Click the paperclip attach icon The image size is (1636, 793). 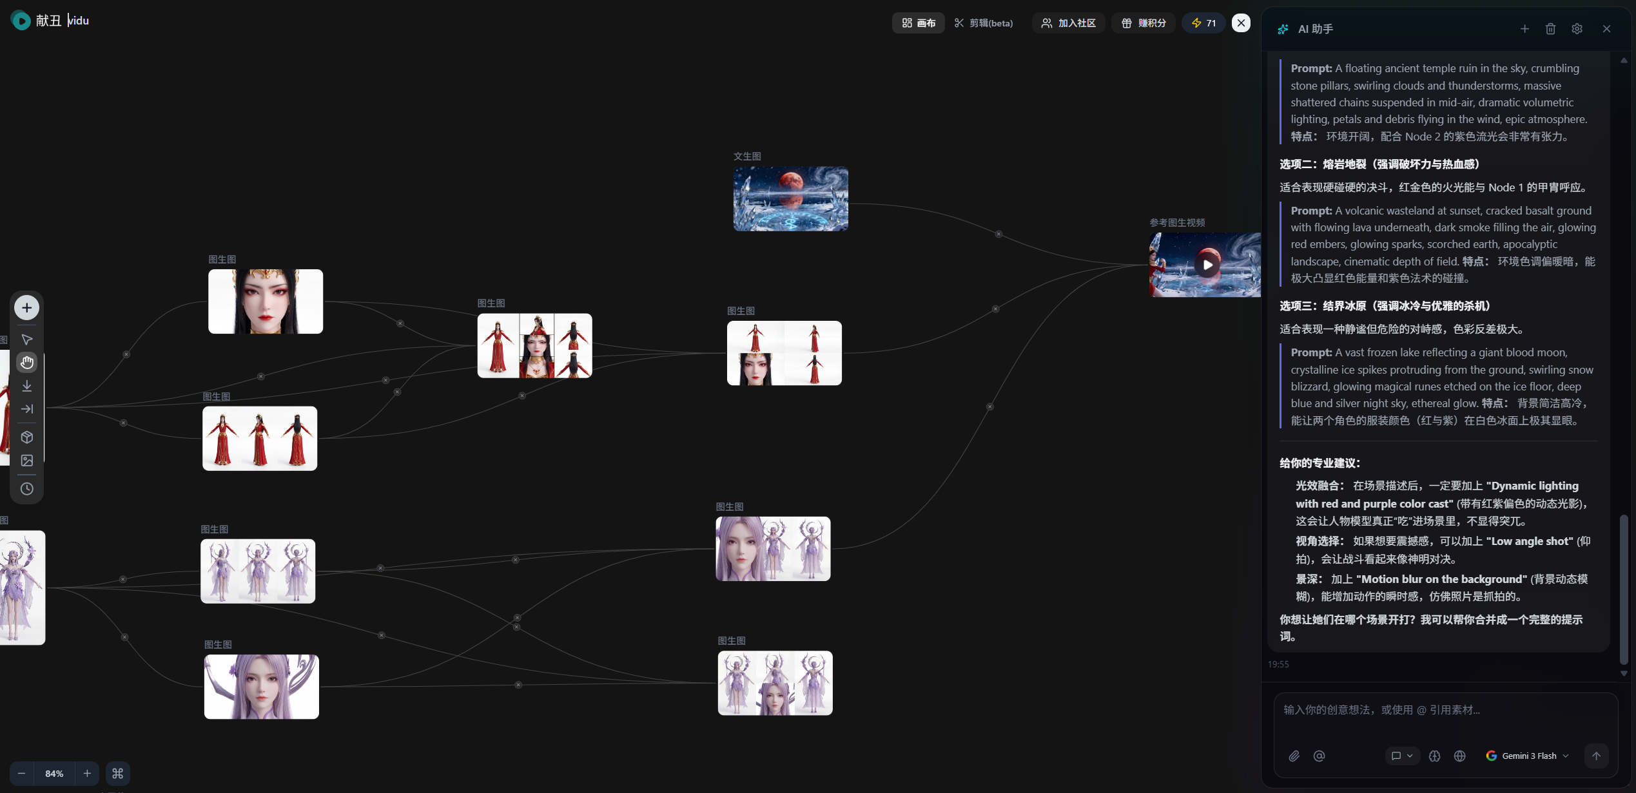point(1294,756)
